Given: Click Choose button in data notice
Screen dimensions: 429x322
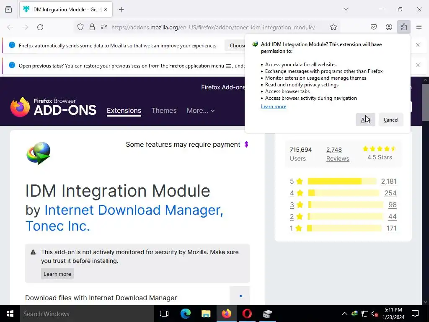Looking at the screenshot, I should (x=235, y=46).
